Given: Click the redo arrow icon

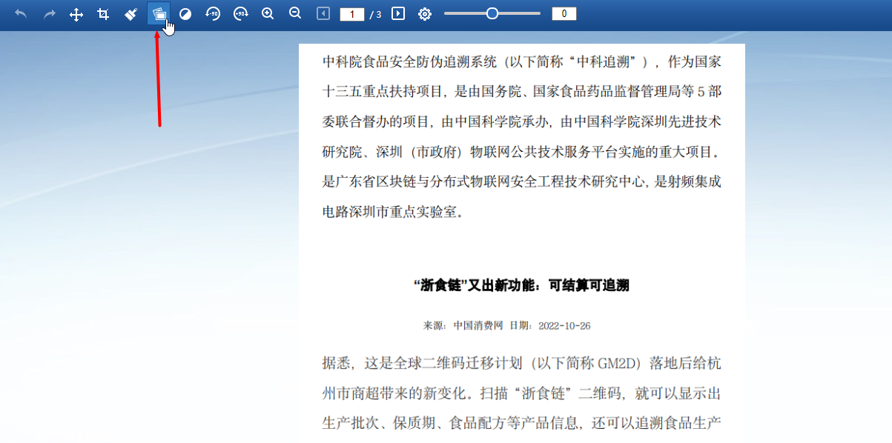Looking at the screenshot, I should coord(49,14).
